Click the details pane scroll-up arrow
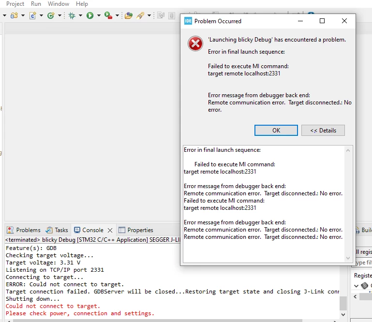Image resolution: width=372 pixels, height=322 pixels. tap(348, 150)
